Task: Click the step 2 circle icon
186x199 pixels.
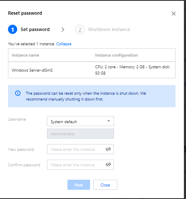Action: click(x=80, y=29)
